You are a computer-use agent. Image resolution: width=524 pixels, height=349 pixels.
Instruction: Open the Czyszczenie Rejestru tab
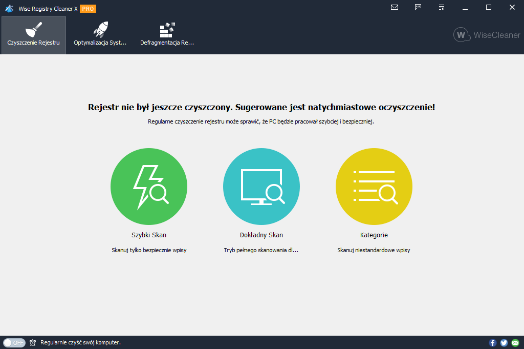34,35
